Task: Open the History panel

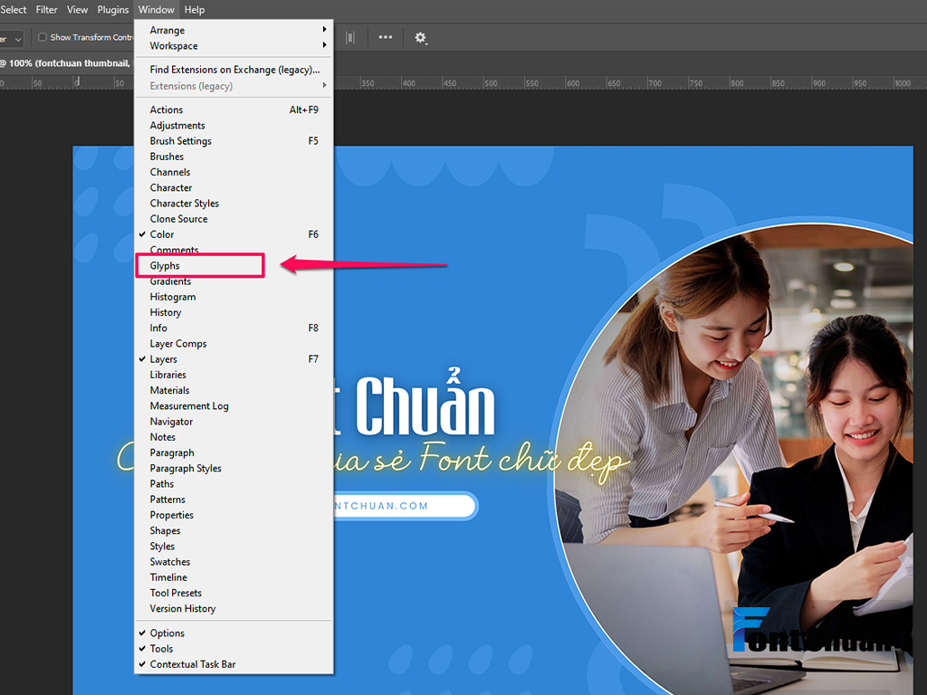Action: click(x=234, y=312)
